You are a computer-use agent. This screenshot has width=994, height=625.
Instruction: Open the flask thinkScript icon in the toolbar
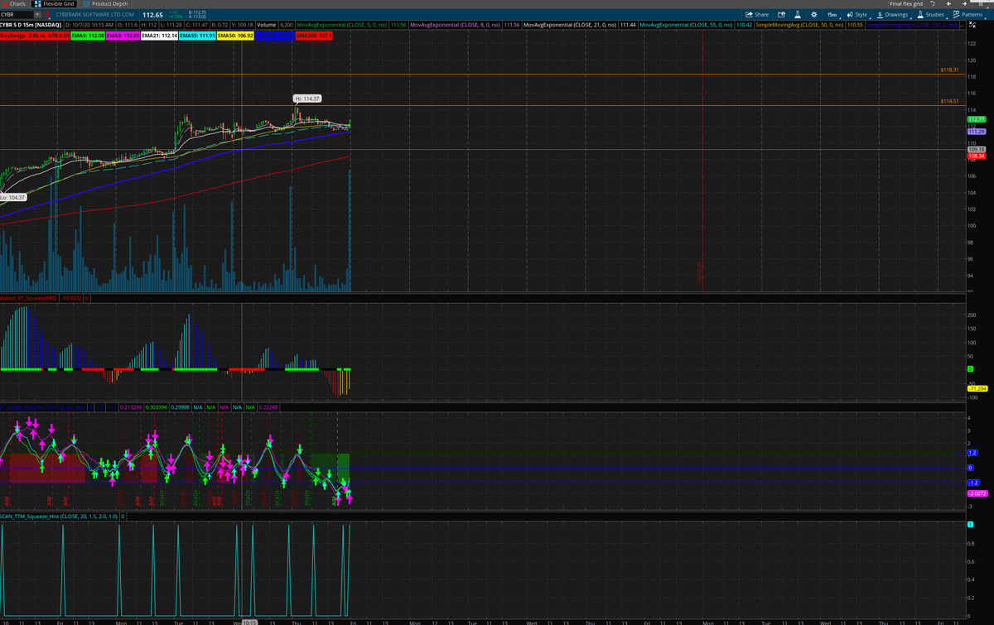(x=797, y=15)
